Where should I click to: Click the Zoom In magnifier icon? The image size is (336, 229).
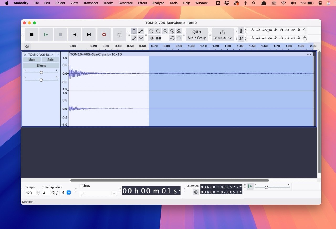pos(151,31)
